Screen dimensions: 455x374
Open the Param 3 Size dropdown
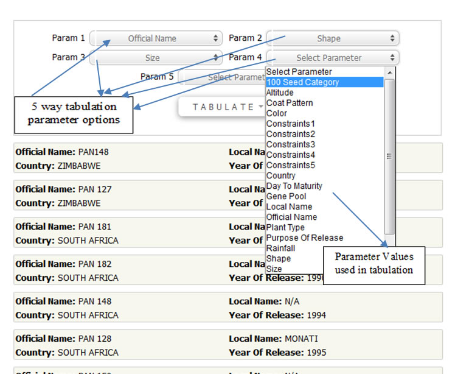click(156, 58)
